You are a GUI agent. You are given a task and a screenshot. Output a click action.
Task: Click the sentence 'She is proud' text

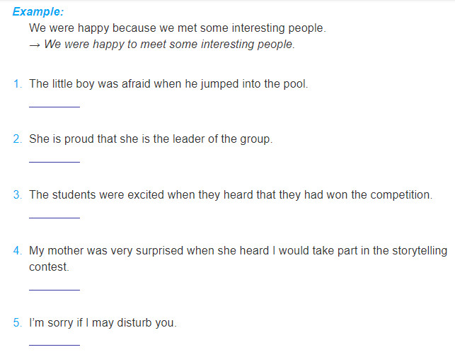click(x=151, y=139)
